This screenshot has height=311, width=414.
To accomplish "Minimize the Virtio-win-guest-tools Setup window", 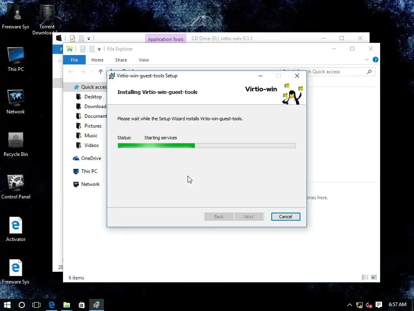I will [x=260, y=76].
